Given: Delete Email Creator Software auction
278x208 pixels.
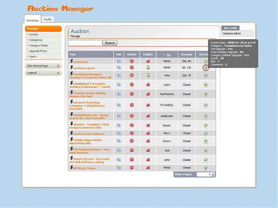Looking at the screenshot, I should [131, 133].
